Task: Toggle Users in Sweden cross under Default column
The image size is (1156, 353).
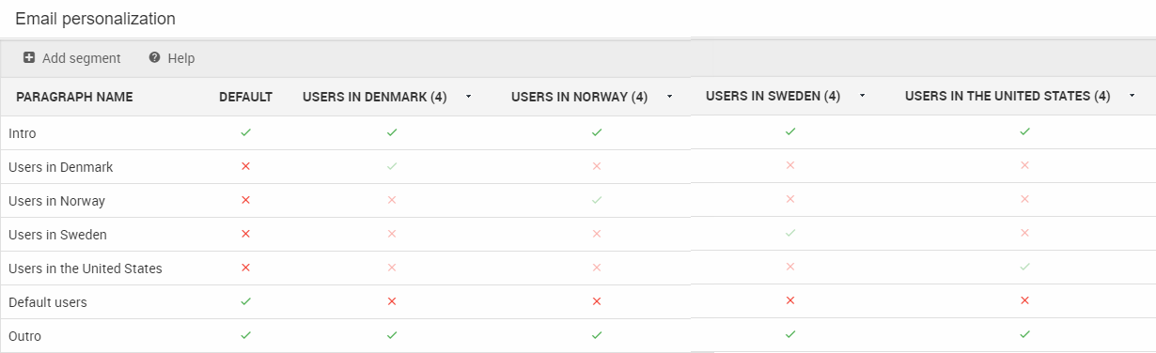Action: coord(245,234)
